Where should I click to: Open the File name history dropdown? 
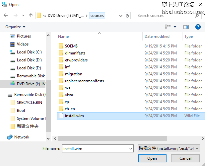pyautogui.click(x=131, y=148)
